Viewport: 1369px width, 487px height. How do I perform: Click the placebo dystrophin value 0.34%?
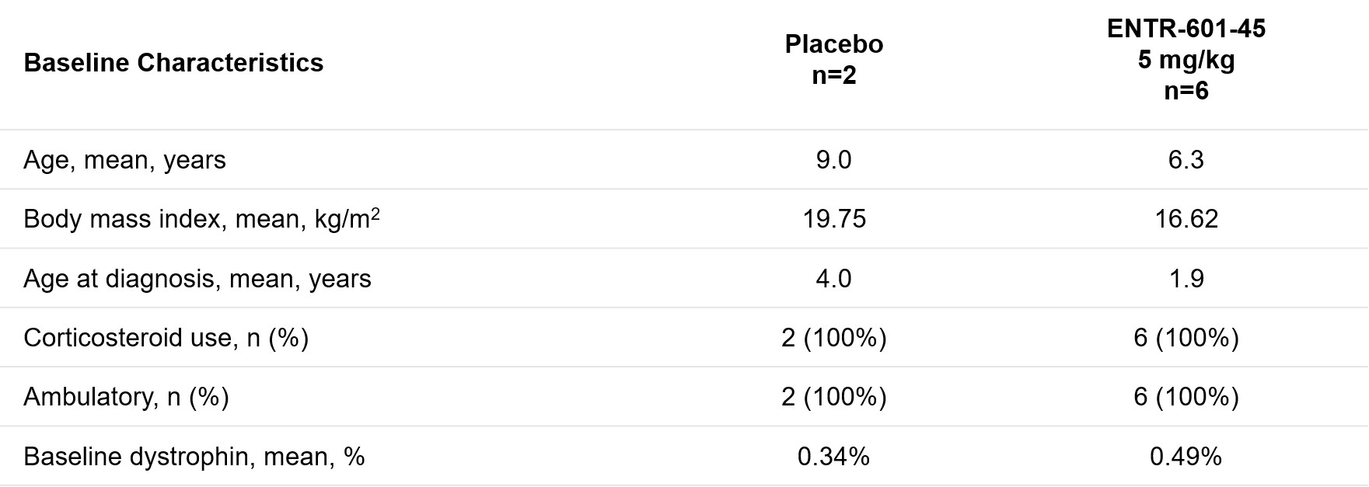click(x=833, y=457)
